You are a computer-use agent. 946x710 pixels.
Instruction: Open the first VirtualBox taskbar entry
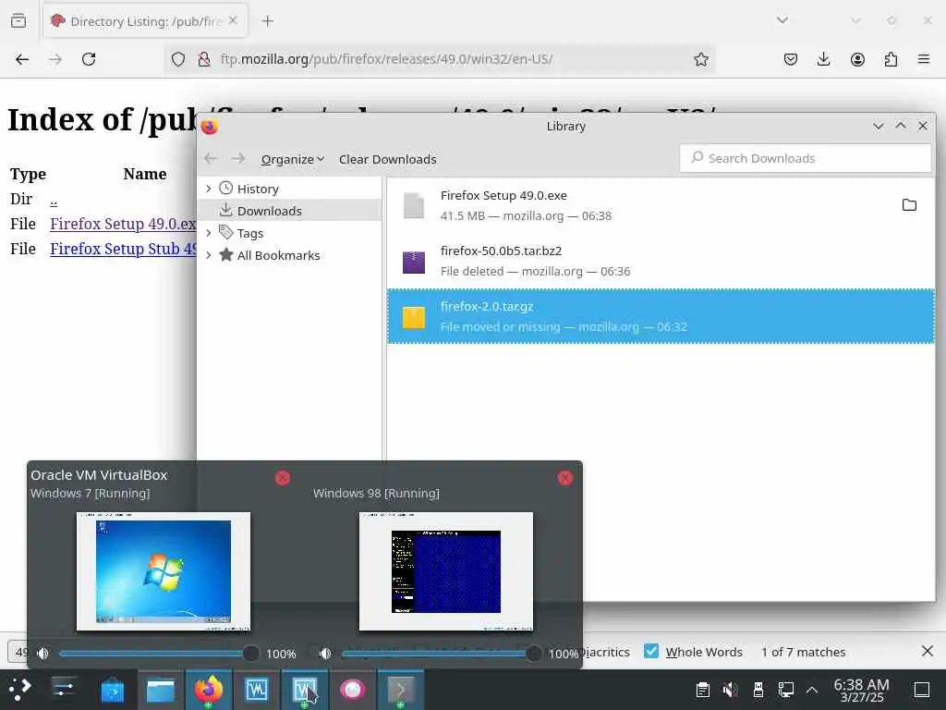[x=257, y=690]
